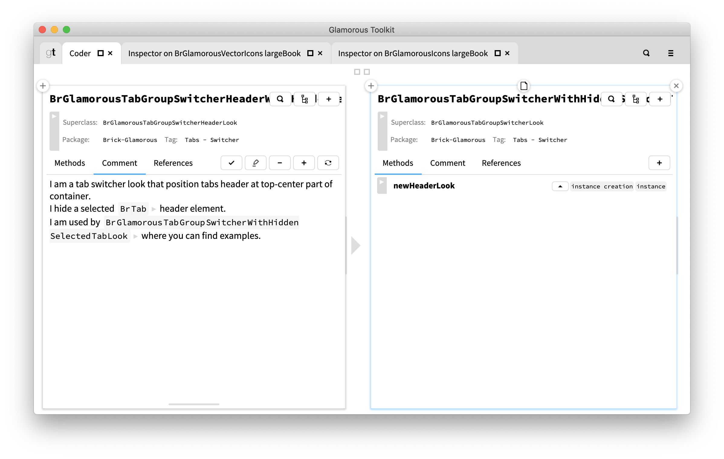Switch to Methods tab in left pane
Image resolution: width=724 pixels, height=459 pixels.
coord(70,163)
